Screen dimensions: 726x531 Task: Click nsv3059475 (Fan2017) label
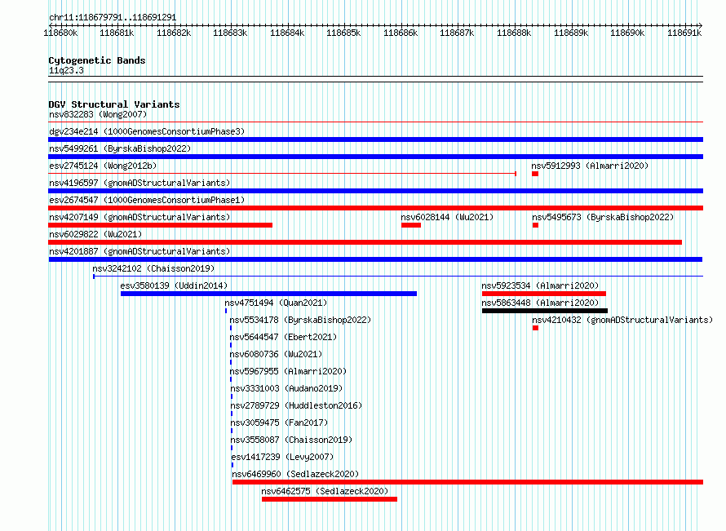[x=279, y=423]
